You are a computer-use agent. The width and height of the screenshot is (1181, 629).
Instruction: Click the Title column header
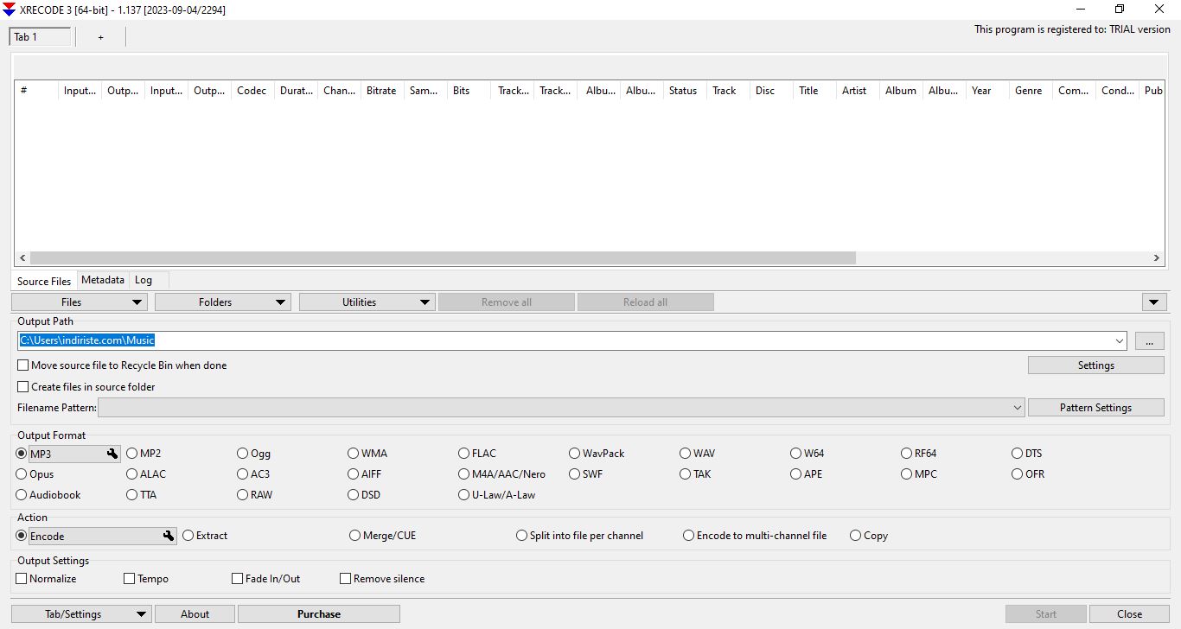pyautogui.click(x=814, y=91)
